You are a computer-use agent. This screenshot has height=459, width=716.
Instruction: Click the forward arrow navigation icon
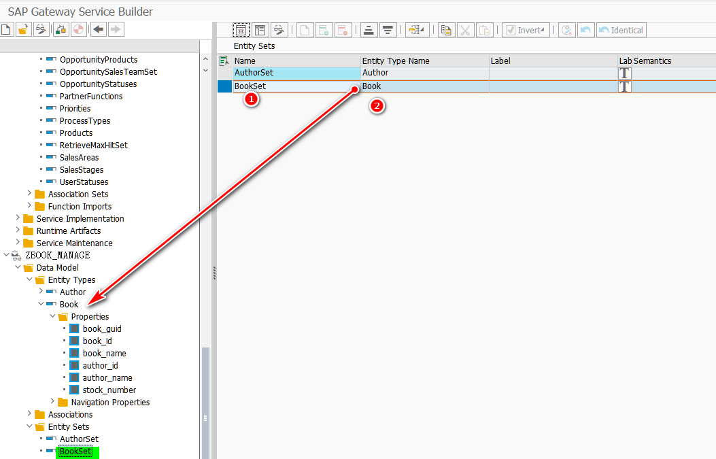point(116,30)
